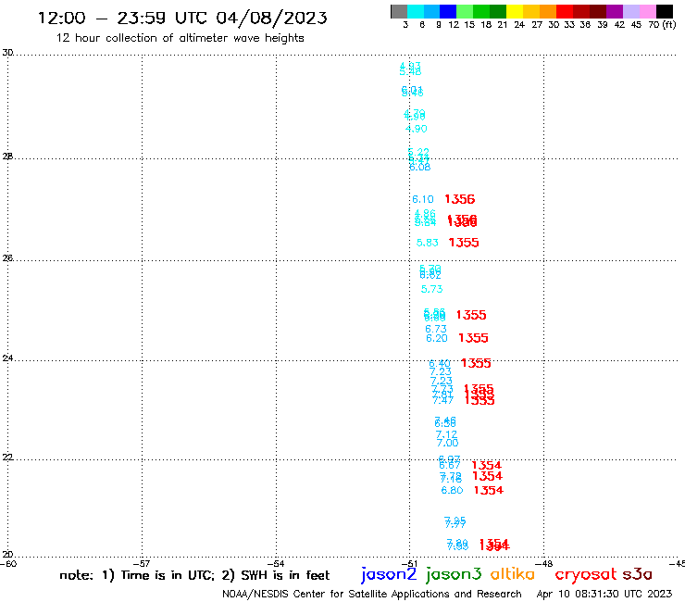Click the wave height value '5.83'
685x602 pixels.
pyautogui.click(x=428, y=243)
